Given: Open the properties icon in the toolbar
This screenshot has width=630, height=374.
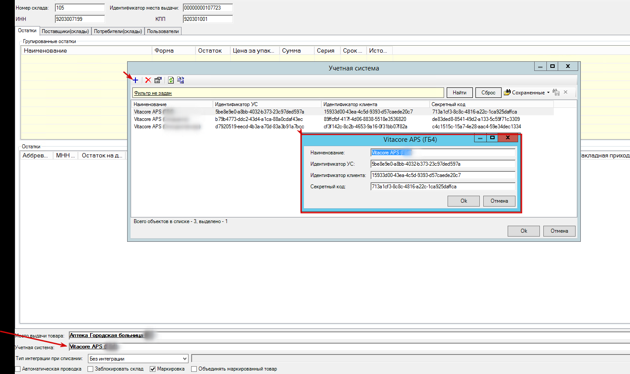Looking at the screenshot, I should (x=158, y=80).
